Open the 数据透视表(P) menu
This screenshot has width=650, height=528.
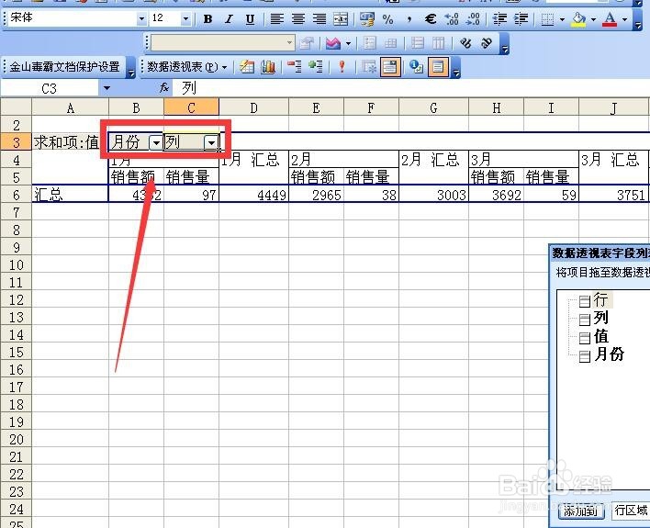[x=187, y=67]
